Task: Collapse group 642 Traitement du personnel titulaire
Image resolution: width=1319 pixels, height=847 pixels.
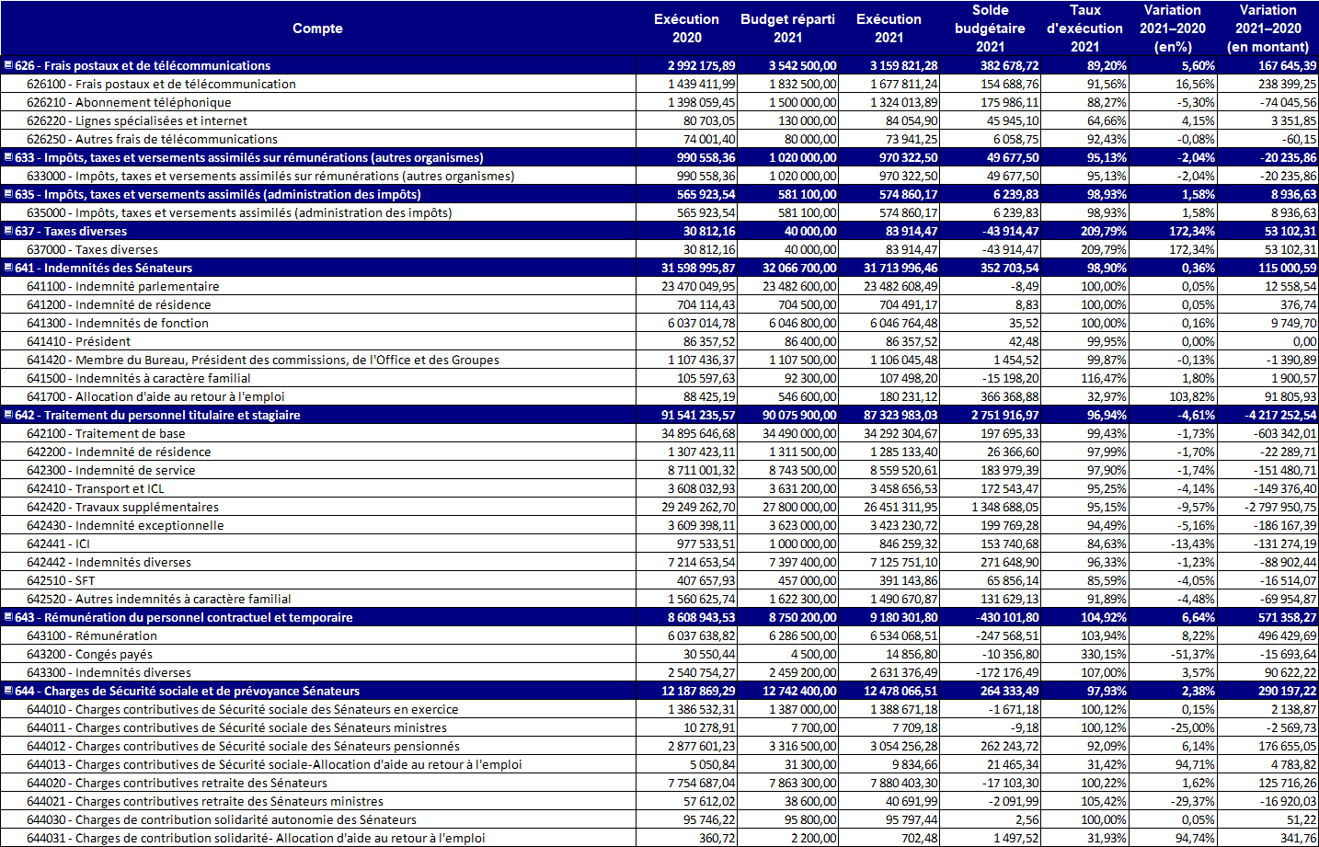Action: pyautogui.click(x=8, y=415)
